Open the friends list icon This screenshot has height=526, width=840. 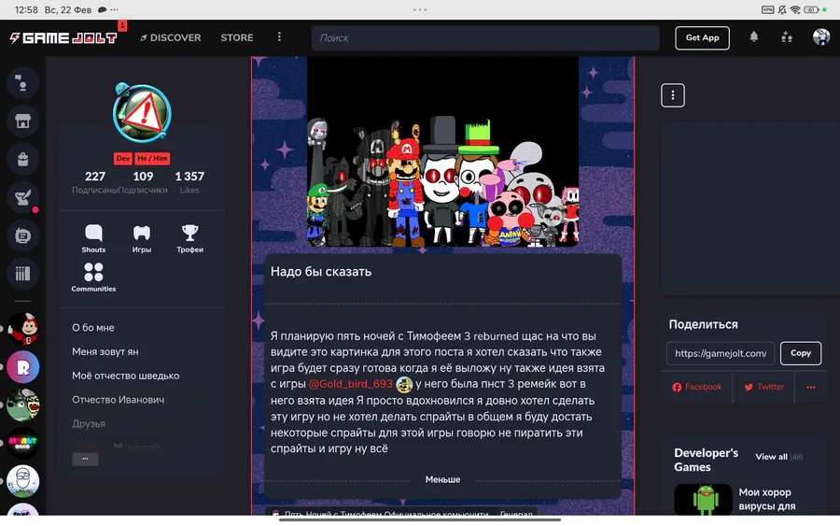pyautogui.click(x=787, y=37)
